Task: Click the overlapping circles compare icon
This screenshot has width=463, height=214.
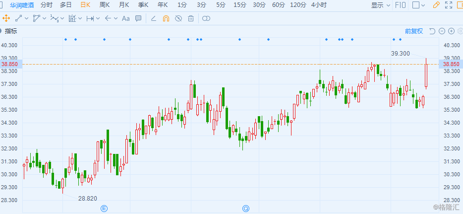Action: (206, 19)
